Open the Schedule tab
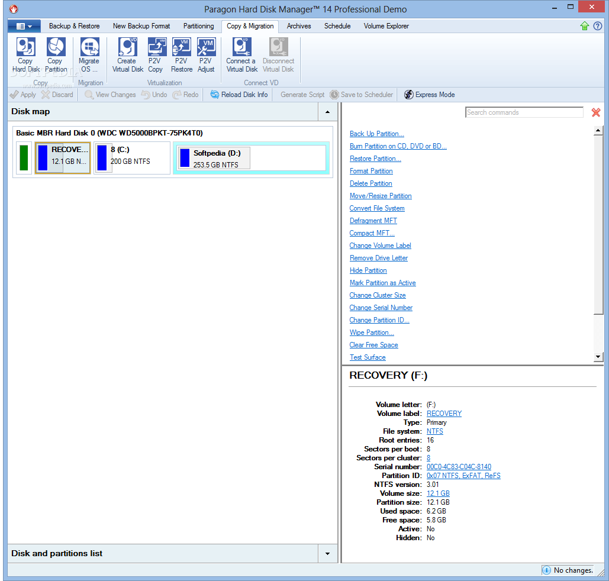Viewport: 609px width, 581px height. pos(337,26)
